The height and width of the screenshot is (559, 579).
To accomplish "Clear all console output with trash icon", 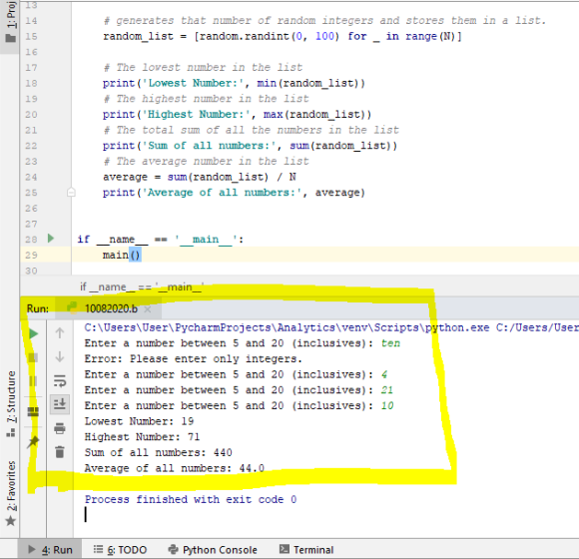I will tap(60, 452).
